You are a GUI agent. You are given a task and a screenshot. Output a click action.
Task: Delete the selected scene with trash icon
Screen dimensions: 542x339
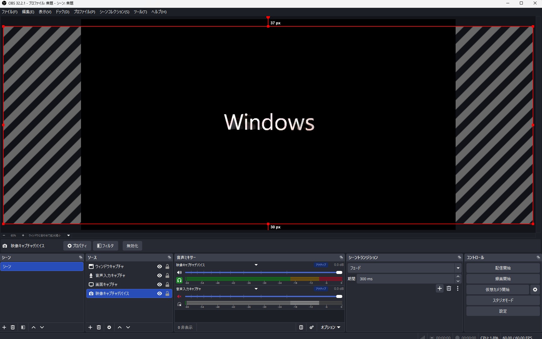pyautogui.click(x=13, y=327)
